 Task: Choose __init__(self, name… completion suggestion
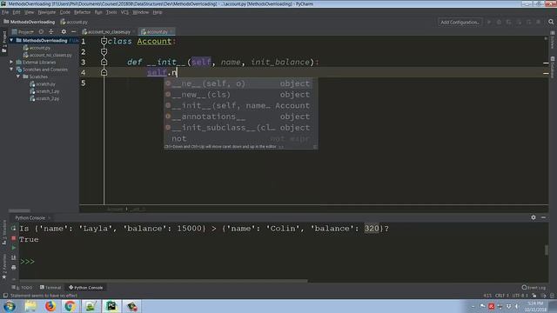pyautogui.click(x=238, y=106)
